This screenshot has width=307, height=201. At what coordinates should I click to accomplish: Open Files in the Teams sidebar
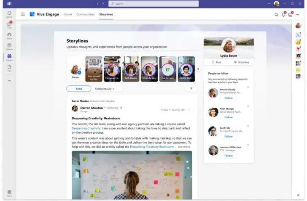click(9, 68)
